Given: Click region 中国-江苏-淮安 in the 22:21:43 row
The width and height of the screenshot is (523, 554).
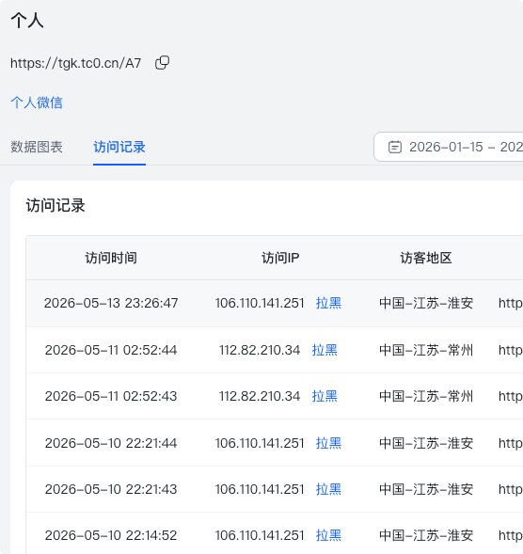Looking at the screenshot, I should tap(426, 489).
